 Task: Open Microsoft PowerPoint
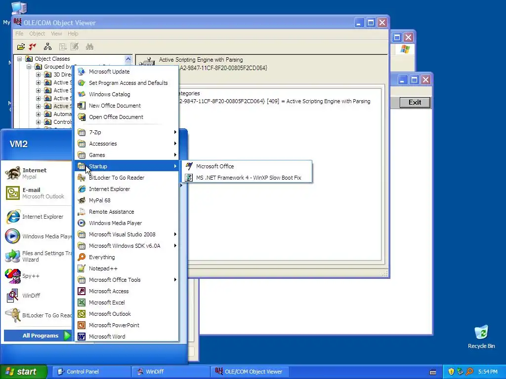point(126,325)
